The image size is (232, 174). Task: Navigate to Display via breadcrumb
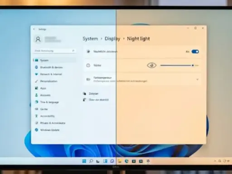tap(112, 39)
